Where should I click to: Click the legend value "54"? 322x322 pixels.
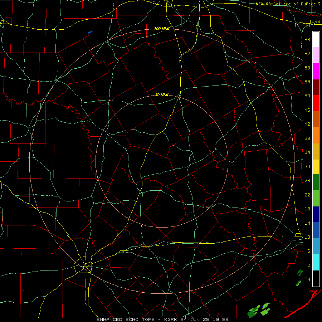[307, 82]
